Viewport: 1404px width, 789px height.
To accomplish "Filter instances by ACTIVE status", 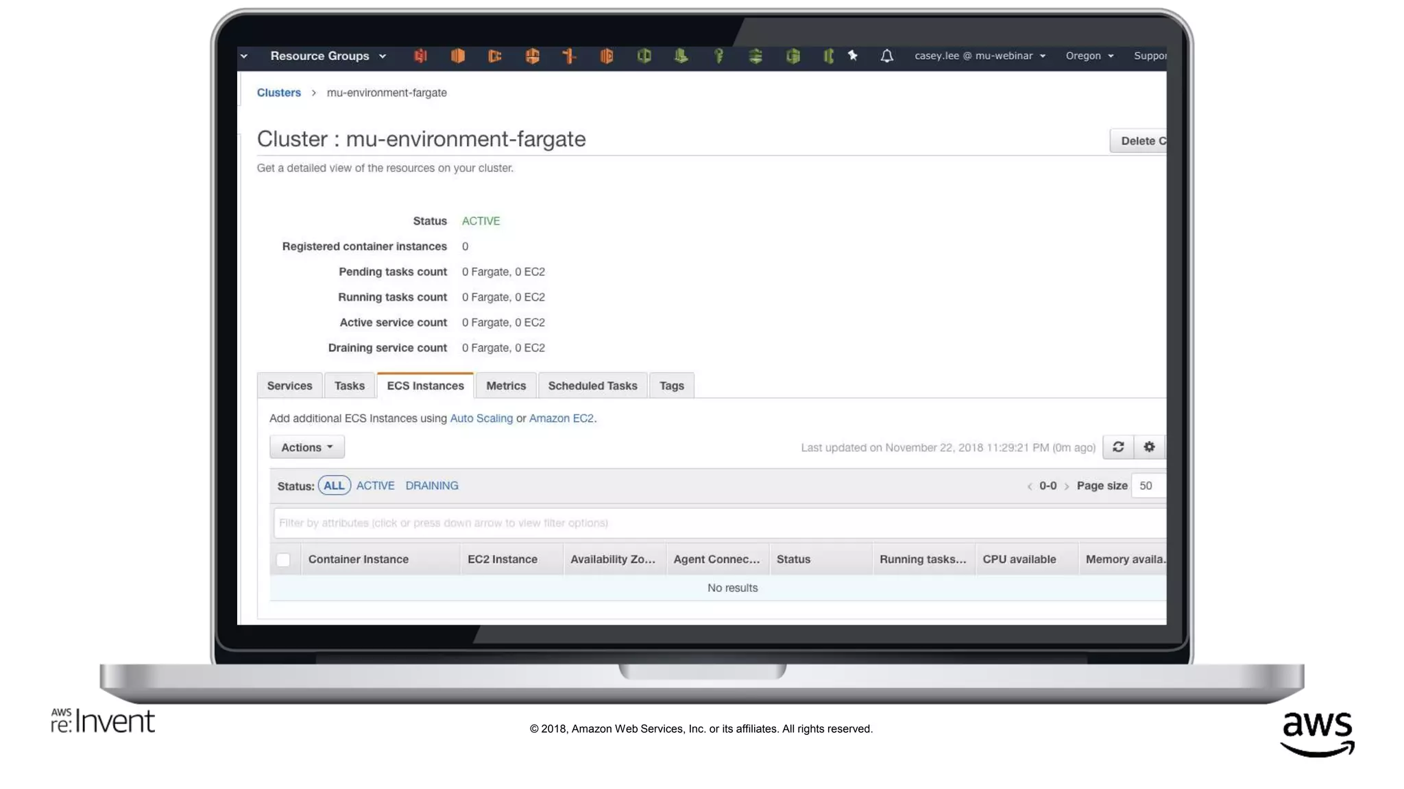I will [375, 486].
